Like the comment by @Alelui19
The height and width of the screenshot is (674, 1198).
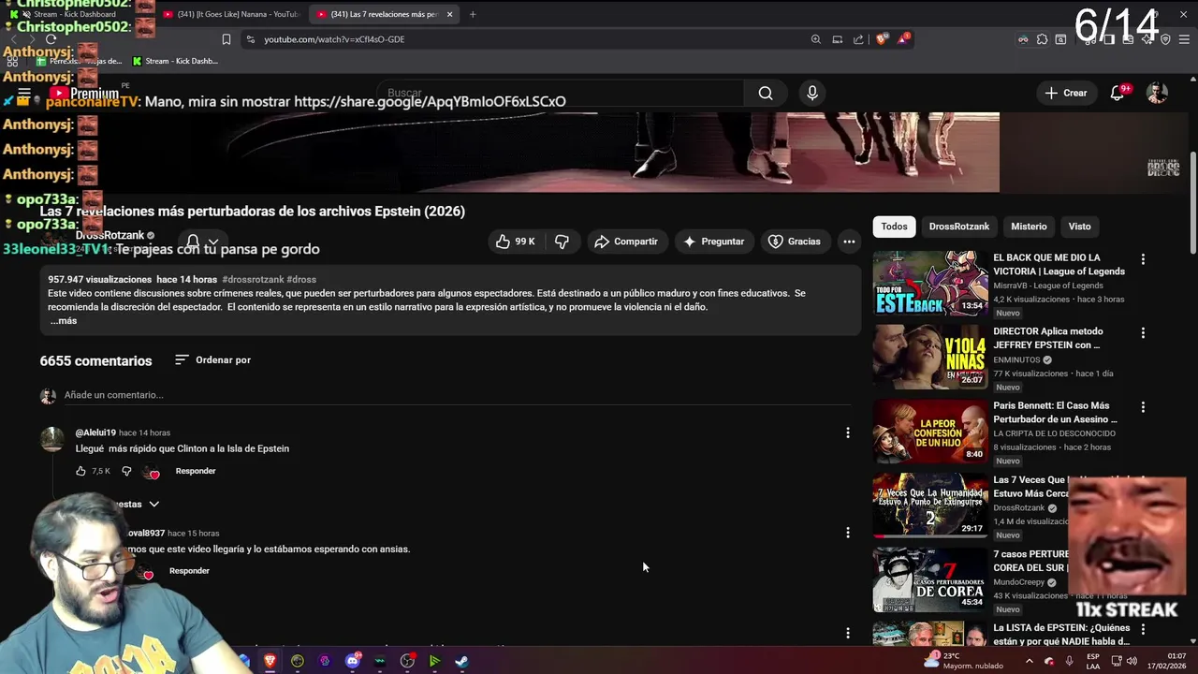80,471
